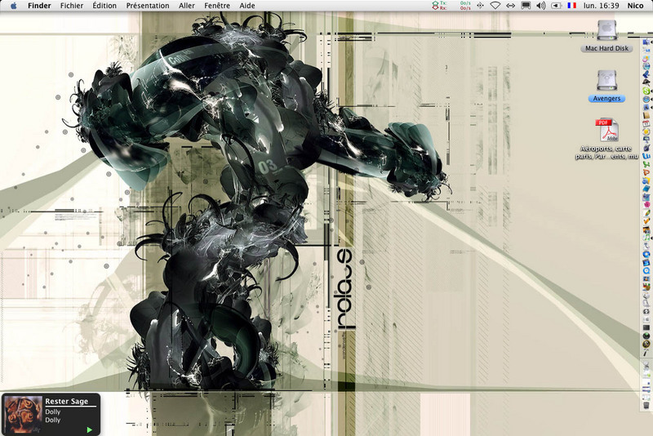Open the Aller menu
The height and width of the screenshot is (436, 653).
[187, 6]
